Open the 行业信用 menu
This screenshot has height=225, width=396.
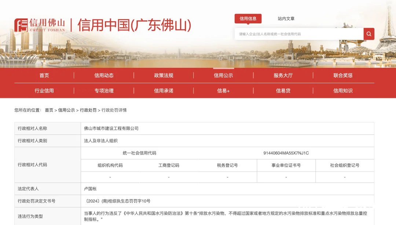pos(44,91)
